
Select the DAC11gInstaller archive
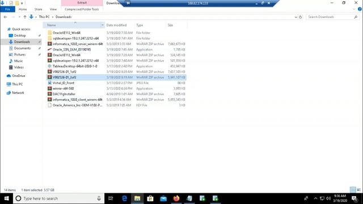116,94
